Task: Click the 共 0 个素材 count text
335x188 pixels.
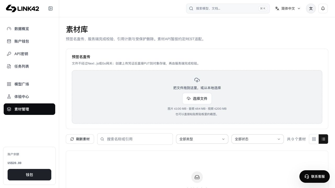Action: (x=296, y=139)
